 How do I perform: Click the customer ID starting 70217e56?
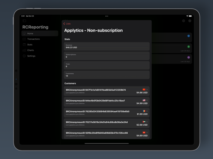[x=97, y=122]
